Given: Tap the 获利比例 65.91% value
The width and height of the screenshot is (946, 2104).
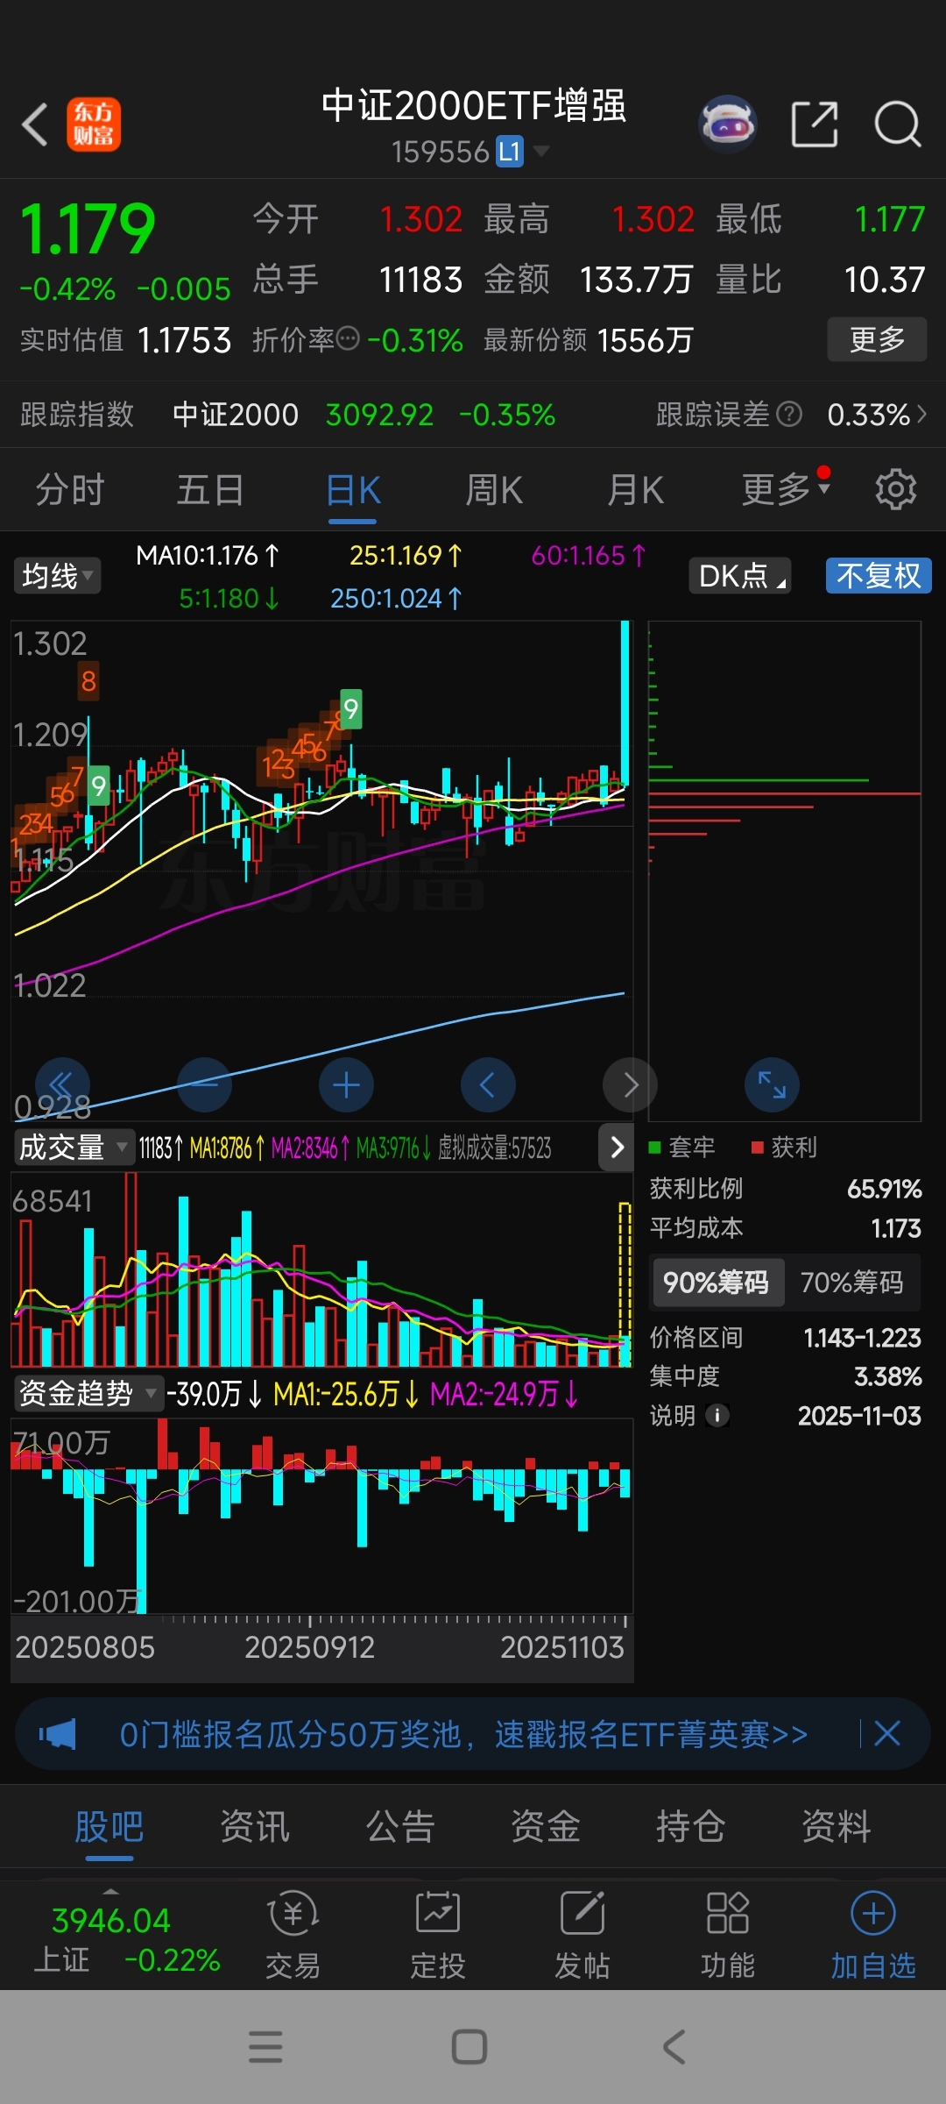Looking at the screenshot, I should point(884,1188).
